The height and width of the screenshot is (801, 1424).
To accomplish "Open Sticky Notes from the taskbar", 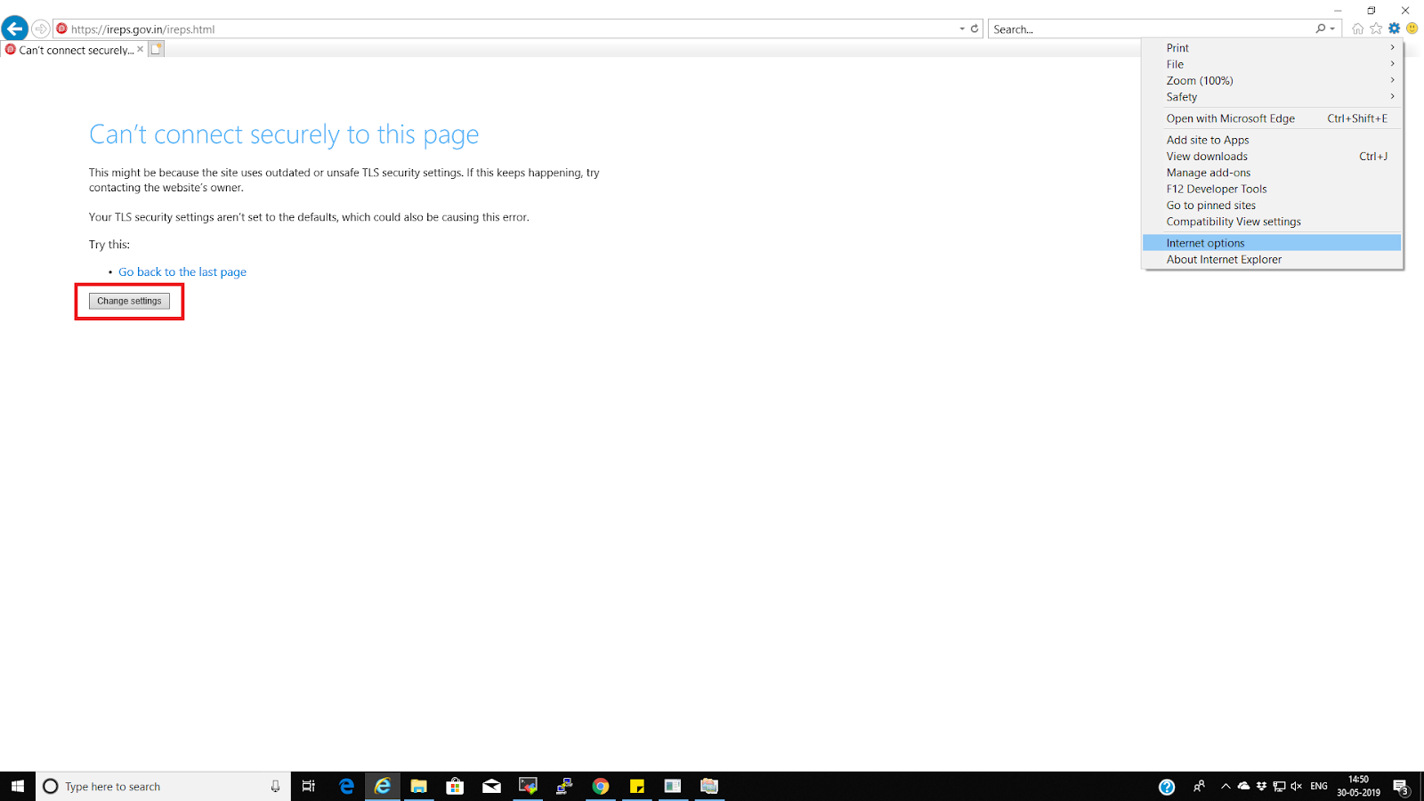I will pos(637,786).
